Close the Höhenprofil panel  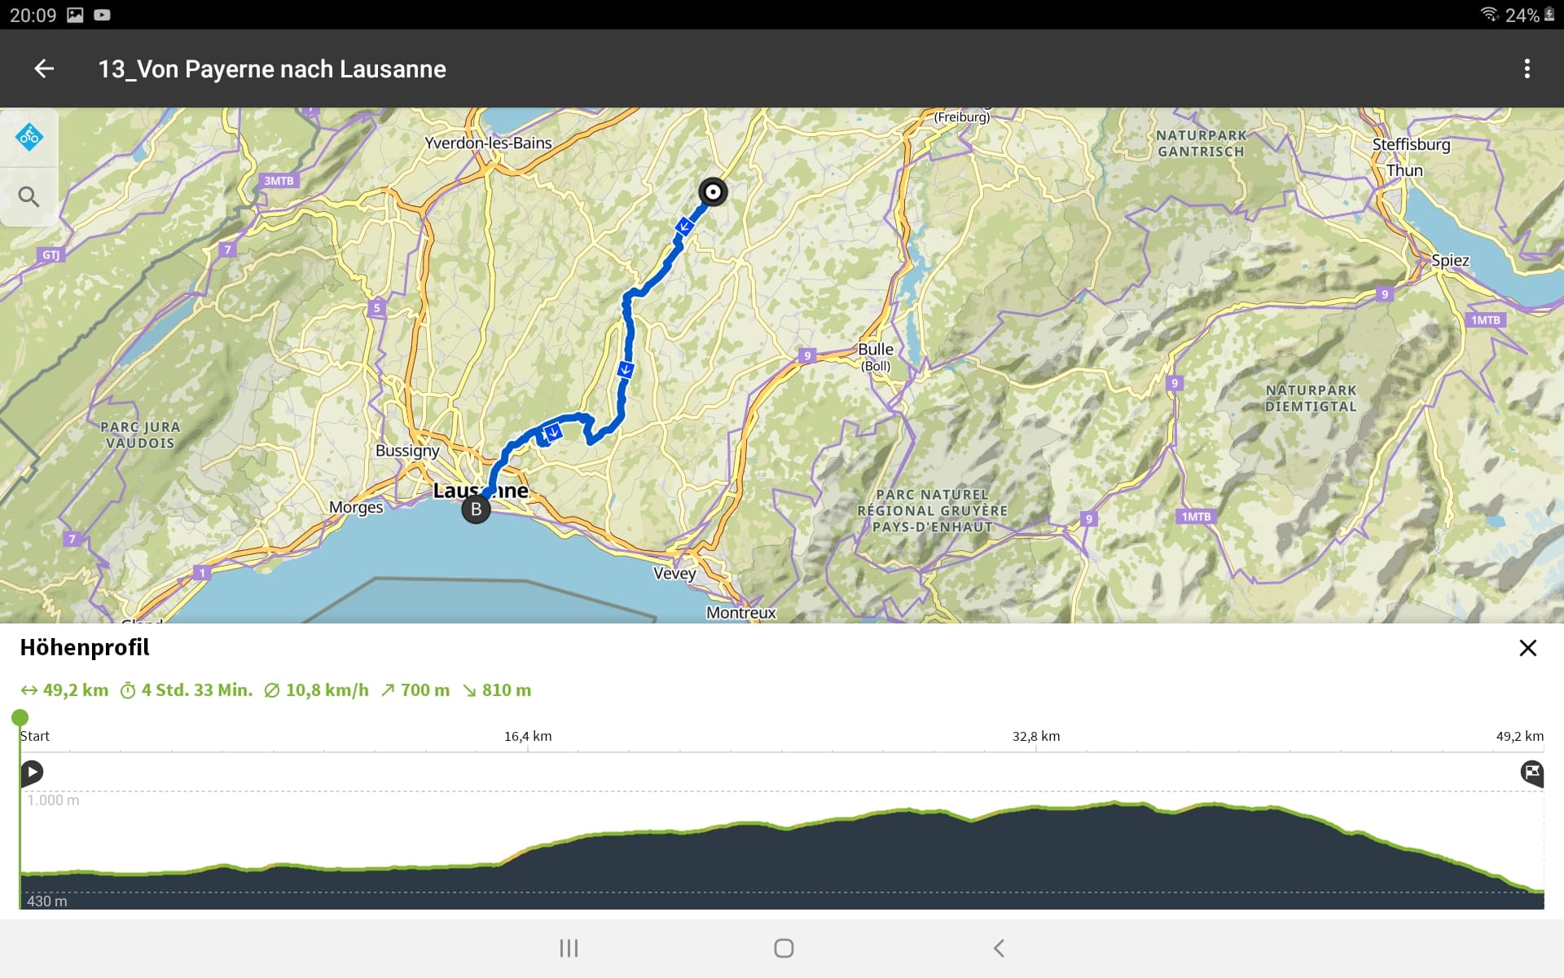point(1527,648)
